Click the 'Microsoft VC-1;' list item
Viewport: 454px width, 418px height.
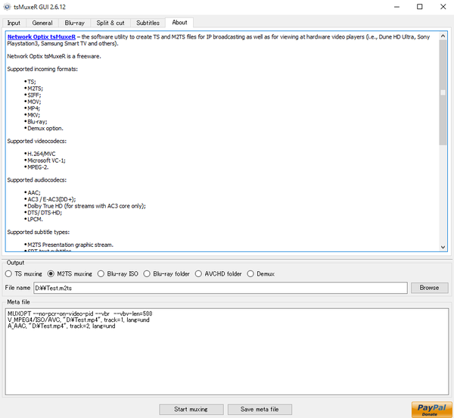(46, 161)
